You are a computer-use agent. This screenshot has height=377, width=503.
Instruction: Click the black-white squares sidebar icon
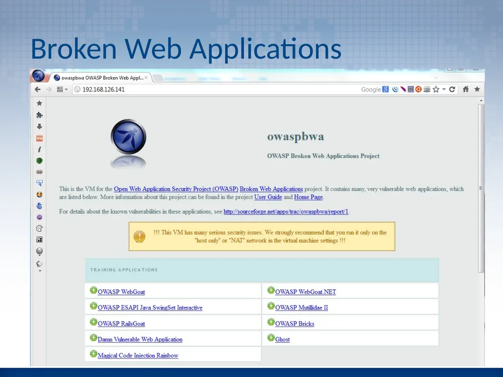coord(39,240)
